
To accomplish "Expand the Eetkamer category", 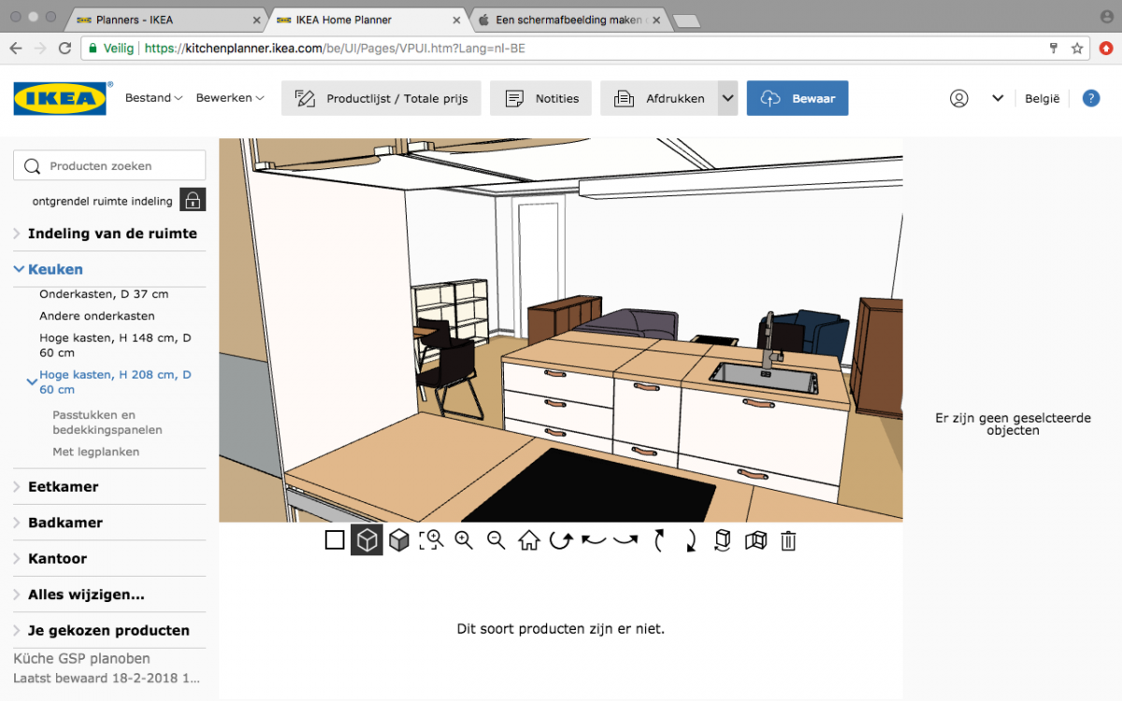I will tap(63, 487).
